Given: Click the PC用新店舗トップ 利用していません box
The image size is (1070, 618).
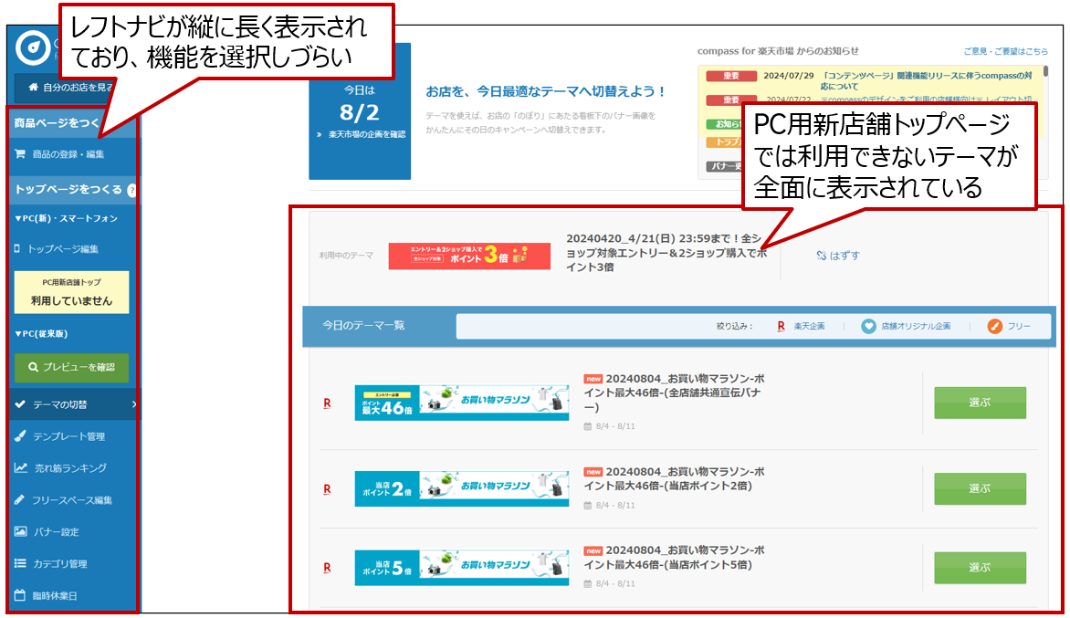Looking at the screenshot, I should pyautogui.click(x=71, y=292).
